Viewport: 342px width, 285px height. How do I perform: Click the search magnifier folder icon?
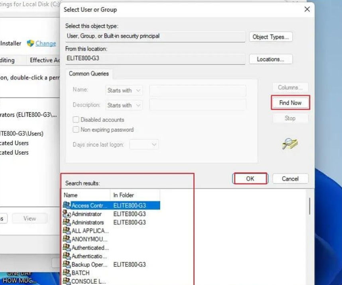click(x=290, y=144)
